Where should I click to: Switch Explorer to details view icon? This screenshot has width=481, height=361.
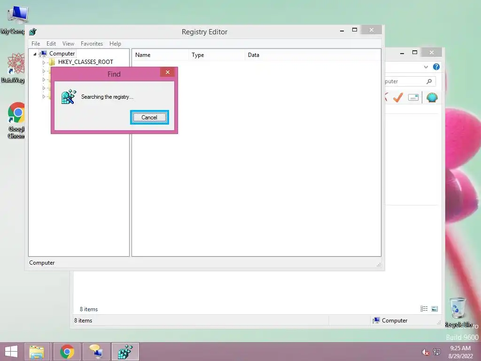point(424,309)
